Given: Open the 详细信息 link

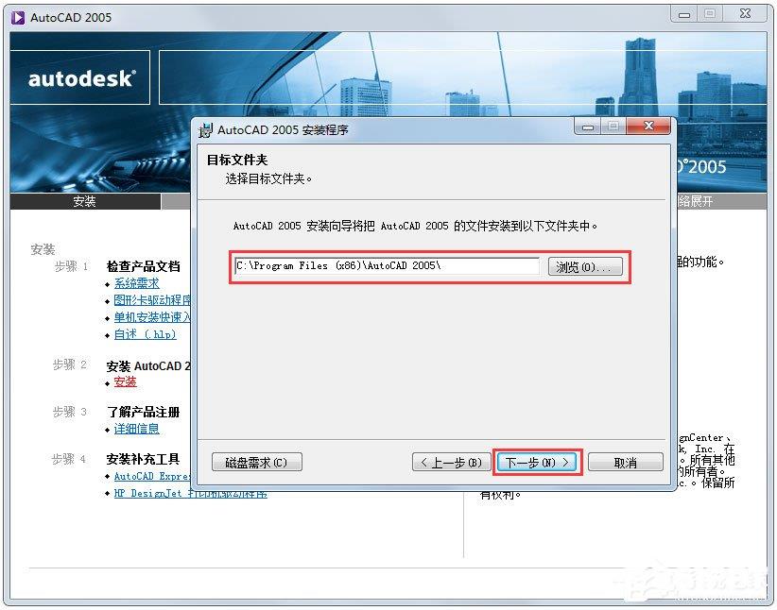Looking at the screenshot, I should click(x=137, y=429).
